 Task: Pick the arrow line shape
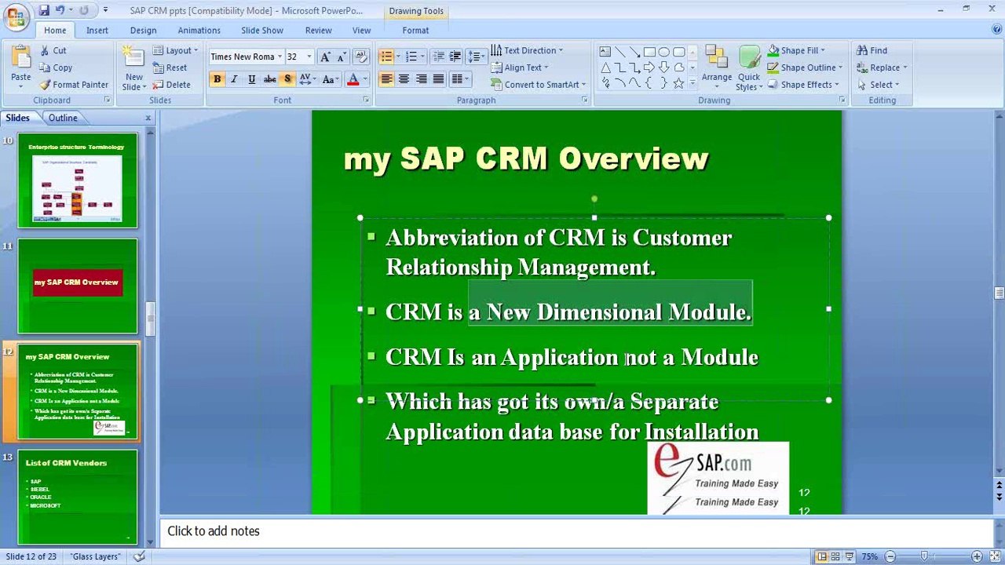coord(634,52)
